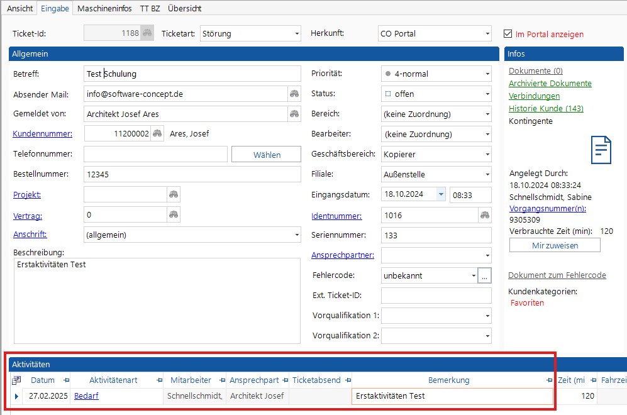Pin the Aktivitätenart column
Screen dimensions: 627x415
click(x=159, y=380)
